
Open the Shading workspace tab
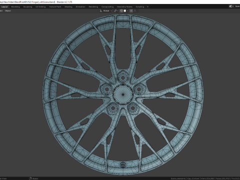click(x=68, y=7)
